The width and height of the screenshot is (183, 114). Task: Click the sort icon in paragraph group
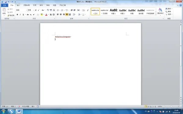point(84,10)
